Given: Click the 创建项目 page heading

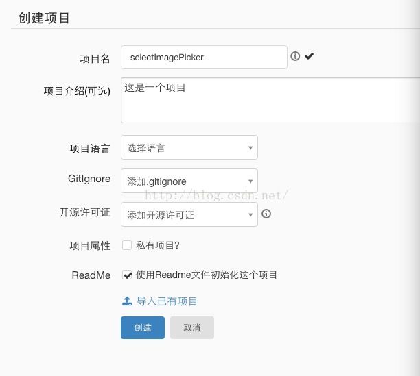Looking at the screenshot, I should (x=44, y=18).
